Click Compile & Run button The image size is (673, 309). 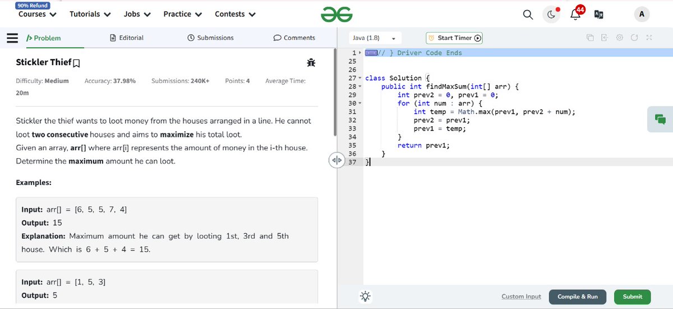(578, 297)
